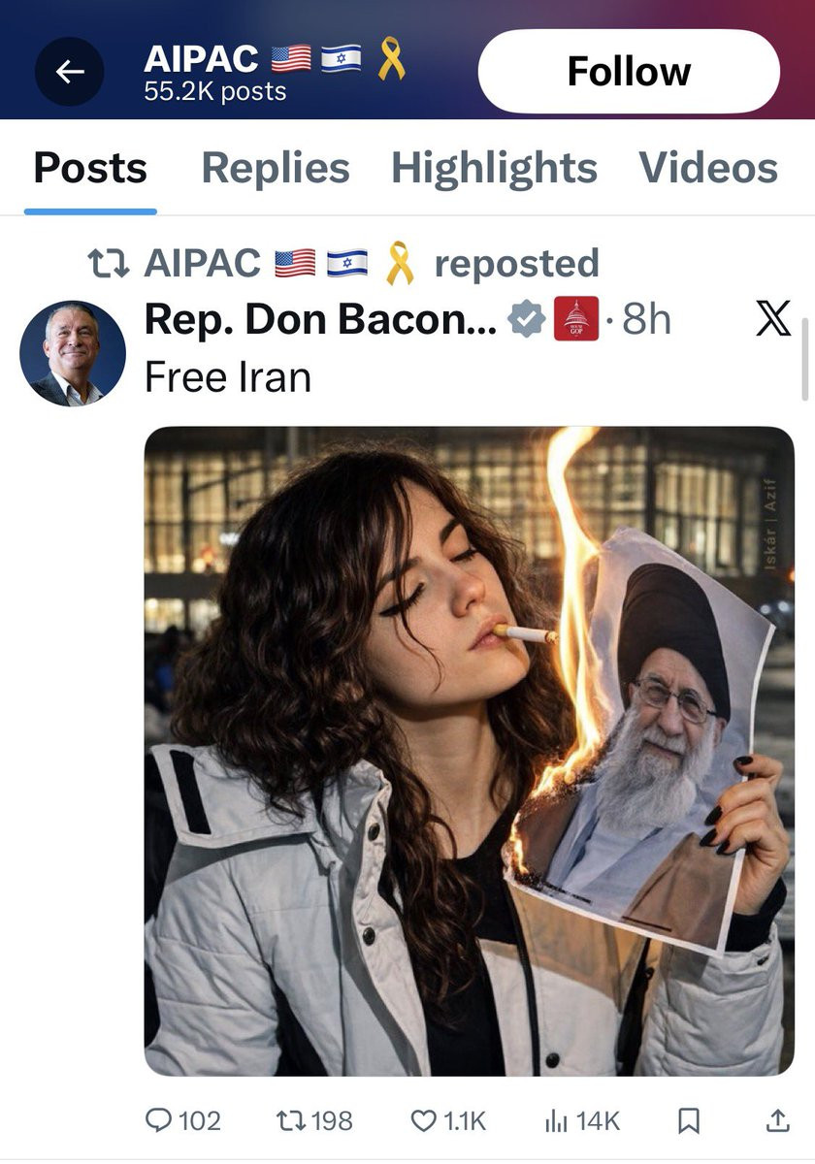The image size is (815, 1164).
Task: Select the Videos tab
Action: (x=708, y=168)
